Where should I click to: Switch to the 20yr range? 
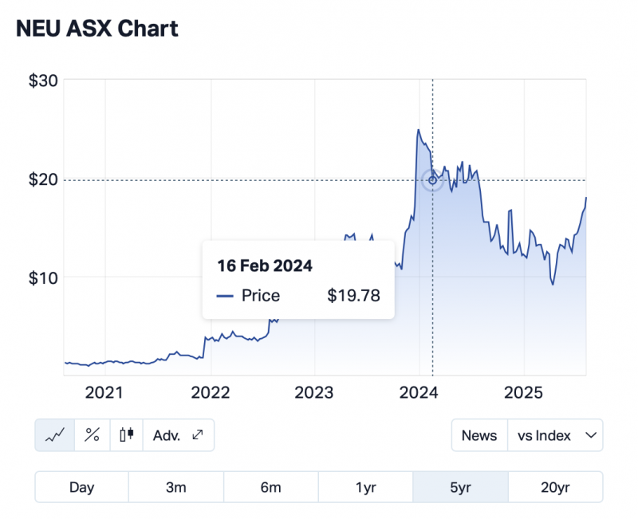pos(555,487)
